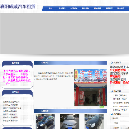
Task: Click the red 实物拍摄 text
Action: [115, 76]
